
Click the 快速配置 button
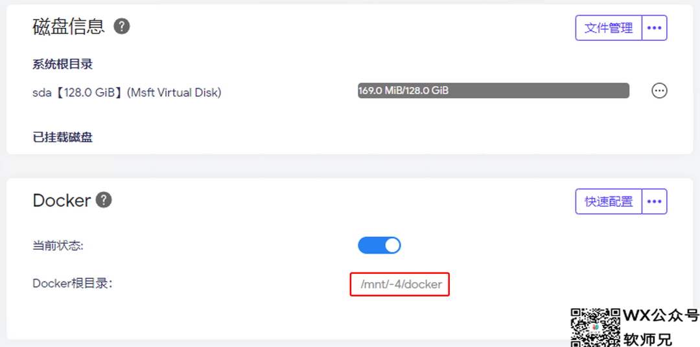[x=609, y=202]
